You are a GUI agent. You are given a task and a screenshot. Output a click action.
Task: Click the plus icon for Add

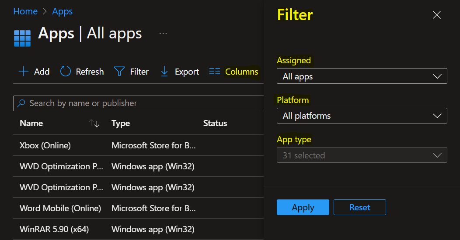click(x=24, y=72)
